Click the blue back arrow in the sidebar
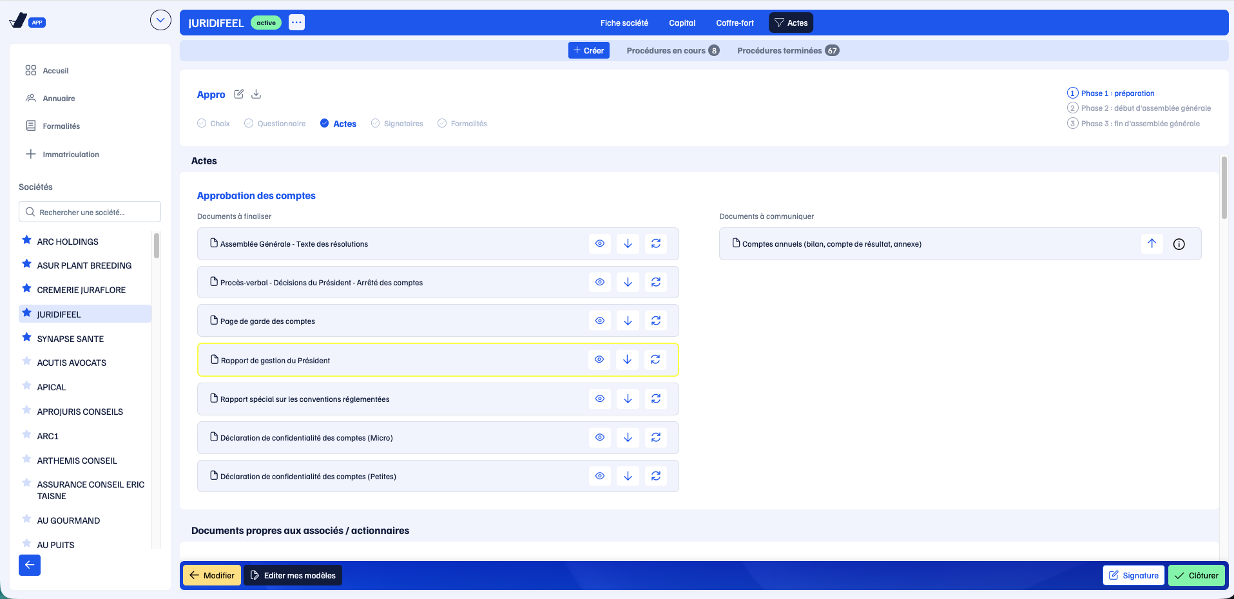The height and width of the screenshot is (599, 1234). (30, 565)
